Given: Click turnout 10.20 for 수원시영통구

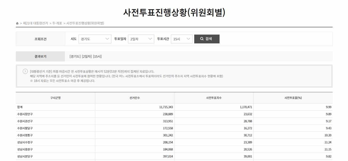Looking at the screenshot, I should point(328,135).
